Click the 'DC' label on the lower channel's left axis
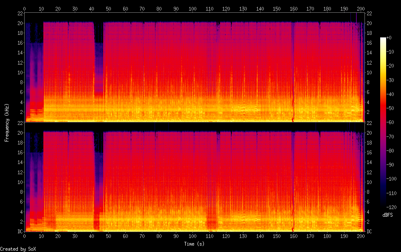The image size is (401, 252). [x=20, y=232]
